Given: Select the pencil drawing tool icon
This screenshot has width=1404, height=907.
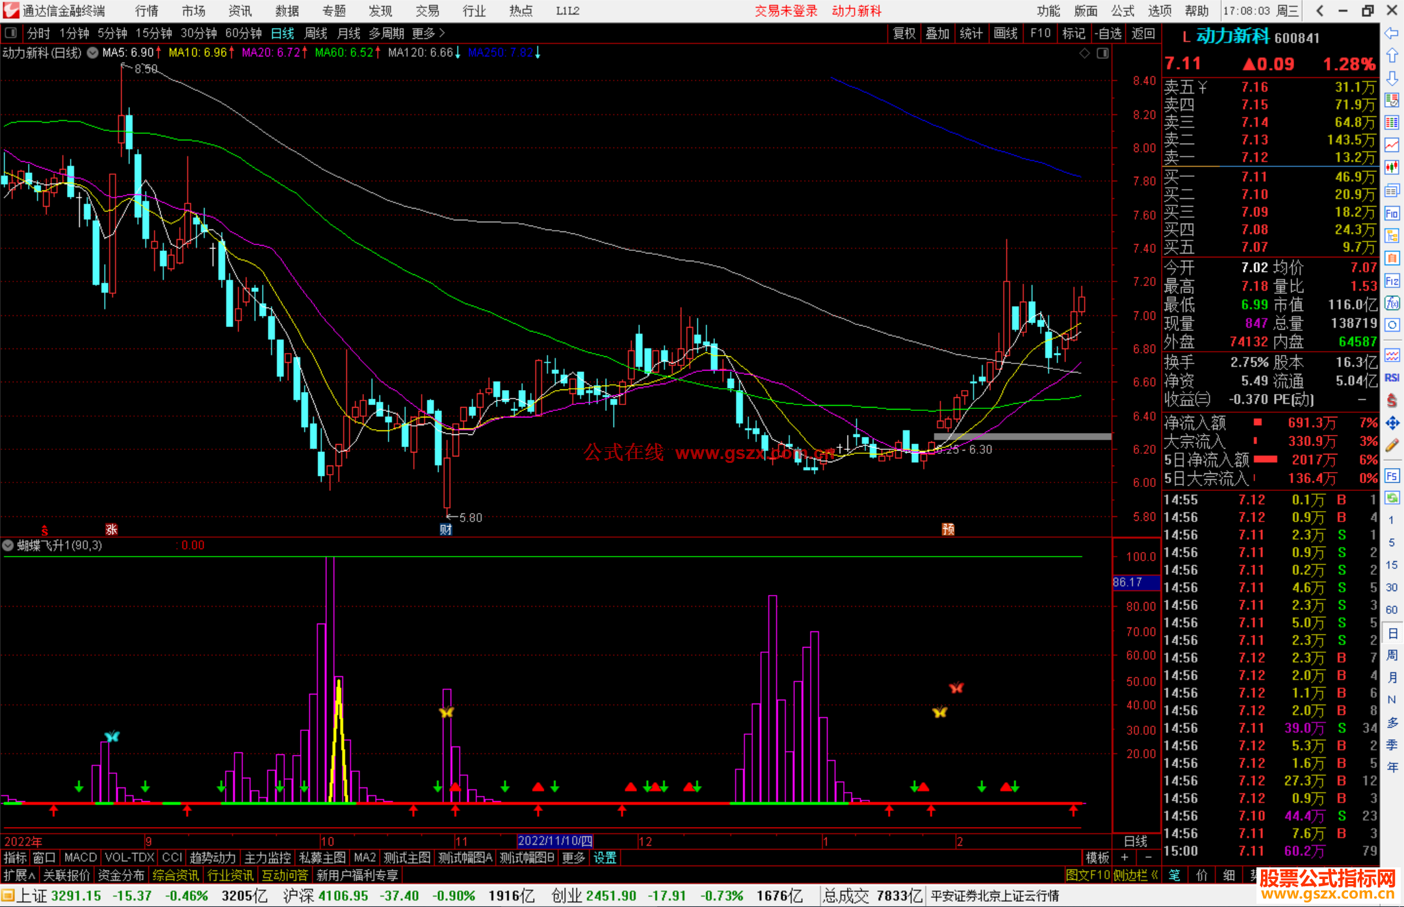Looking at the screenshot, I should click(1392, 446).
